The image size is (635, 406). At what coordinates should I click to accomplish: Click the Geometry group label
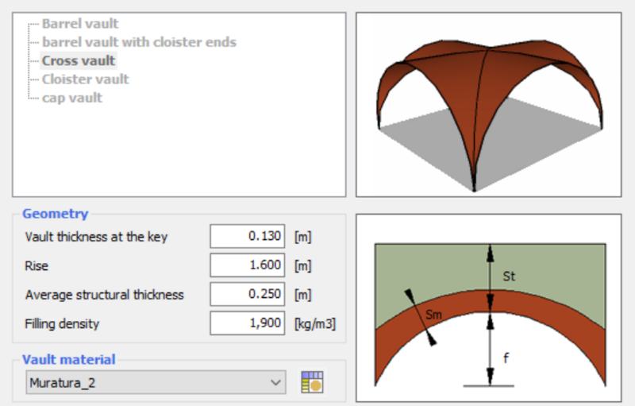pos(55,214)
